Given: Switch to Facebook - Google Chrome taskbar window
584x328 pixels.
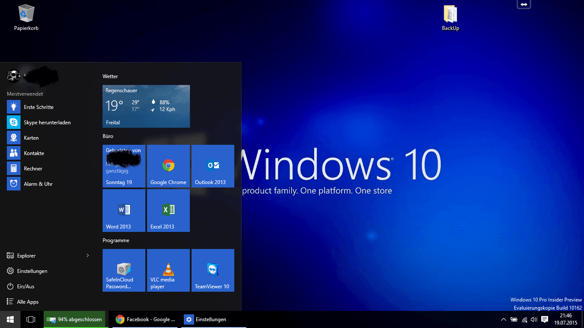Looking at the screenshot, I should (145, 319).
